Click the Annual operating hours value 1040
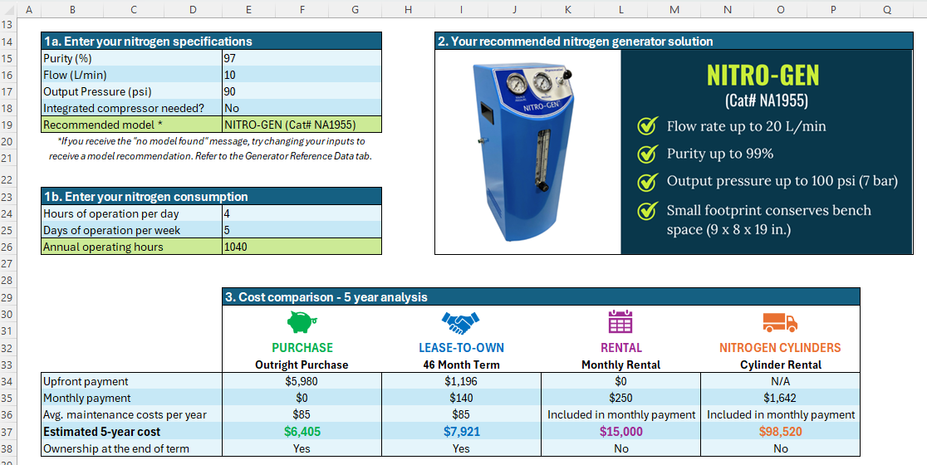Image resolution: width=927 pixels, height=465 pixels. [x=302, y=247]
